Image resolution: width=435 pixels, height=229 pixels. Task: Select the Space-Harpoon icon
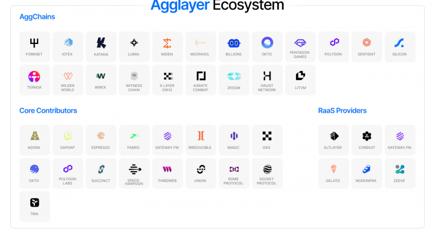pyautogui.click(x=135, y=169)
